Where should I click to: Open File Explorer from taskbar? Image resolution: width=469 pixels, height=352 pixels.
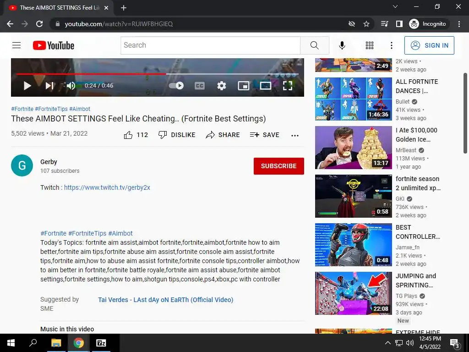(x=56, y=343)
